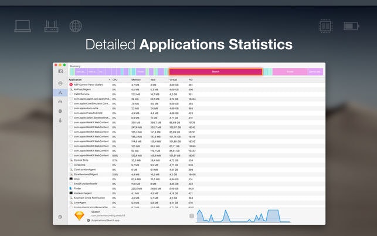Click the 290 MB WebContent memory cell
The width and height of the screenshot is (377, 236).
tap(135, 123)
